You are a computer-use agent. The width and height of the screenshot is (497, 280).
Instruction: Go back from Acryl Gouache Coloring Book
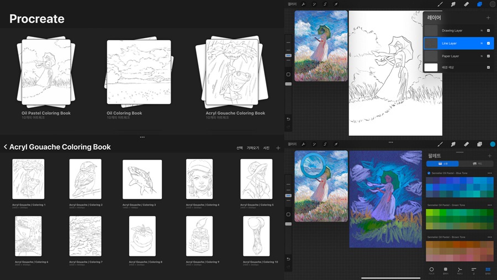coord(6,147)
